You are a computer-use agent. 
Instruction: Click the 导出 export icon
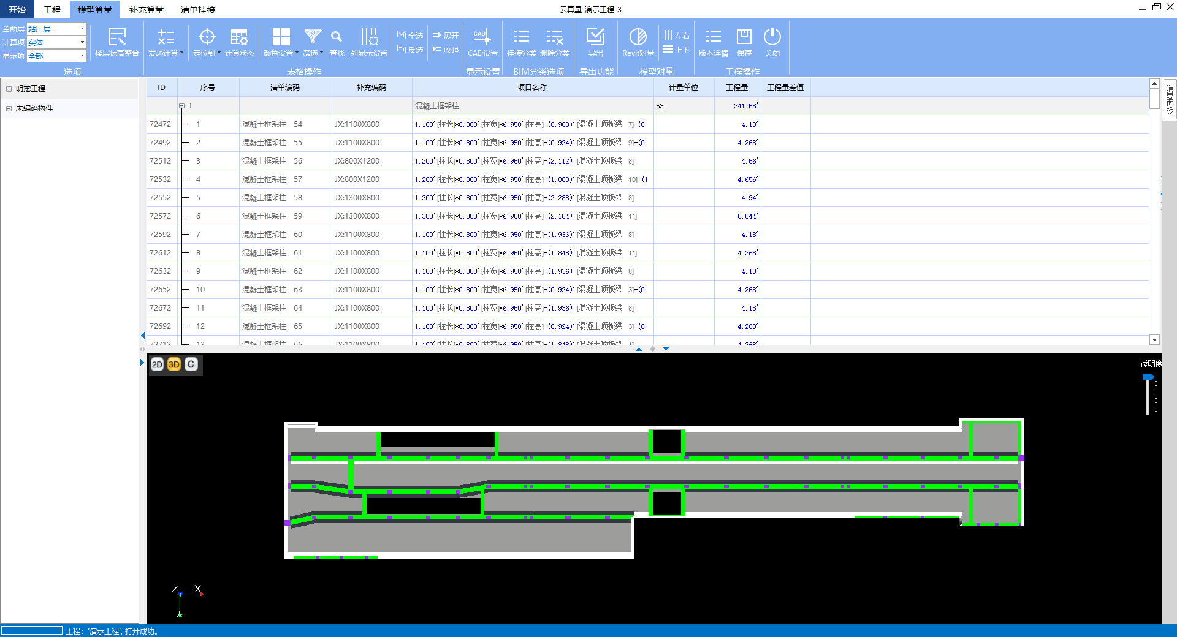[595, 38]
